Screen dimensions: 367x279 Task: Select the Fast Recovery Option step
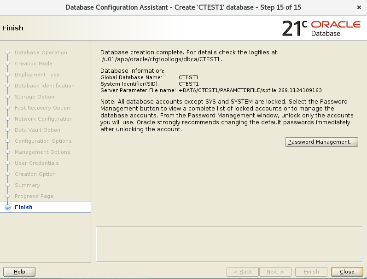[x=42, y=108]
